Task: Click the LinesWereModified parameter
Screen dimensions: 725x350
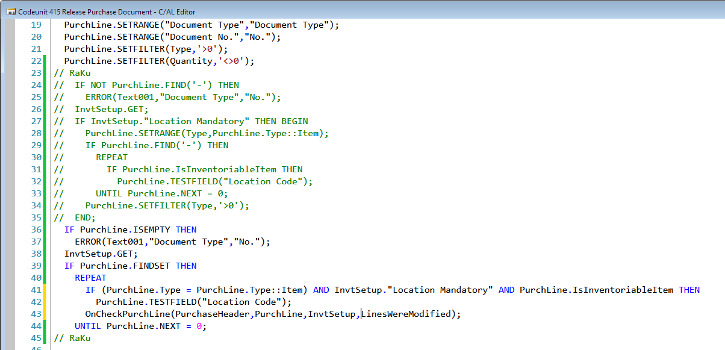Action: pyautogui.click(x=406, y=314)
